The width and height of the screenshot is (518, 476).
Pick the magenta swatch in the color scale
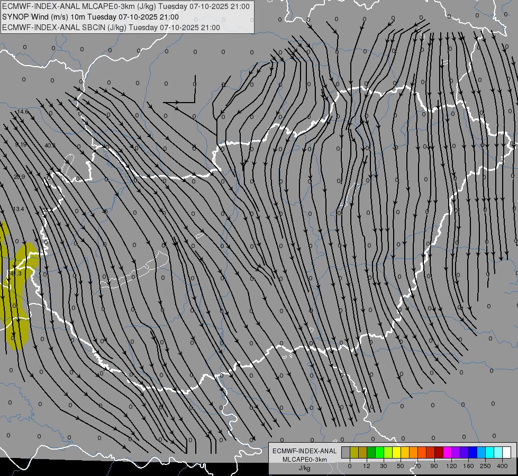coord(447,452)
